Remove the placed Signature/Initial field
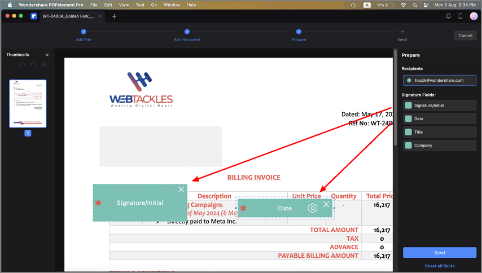482x273 pixels. [x=181, y=190]
